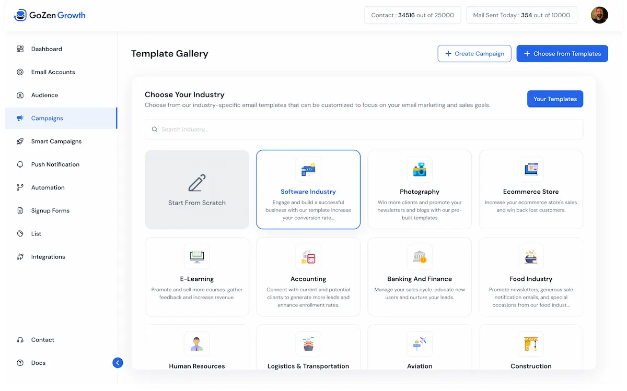The height and width of the screenshot is (391, 627).
Task: Click the Create Campaign button
Action: [474, 53]
